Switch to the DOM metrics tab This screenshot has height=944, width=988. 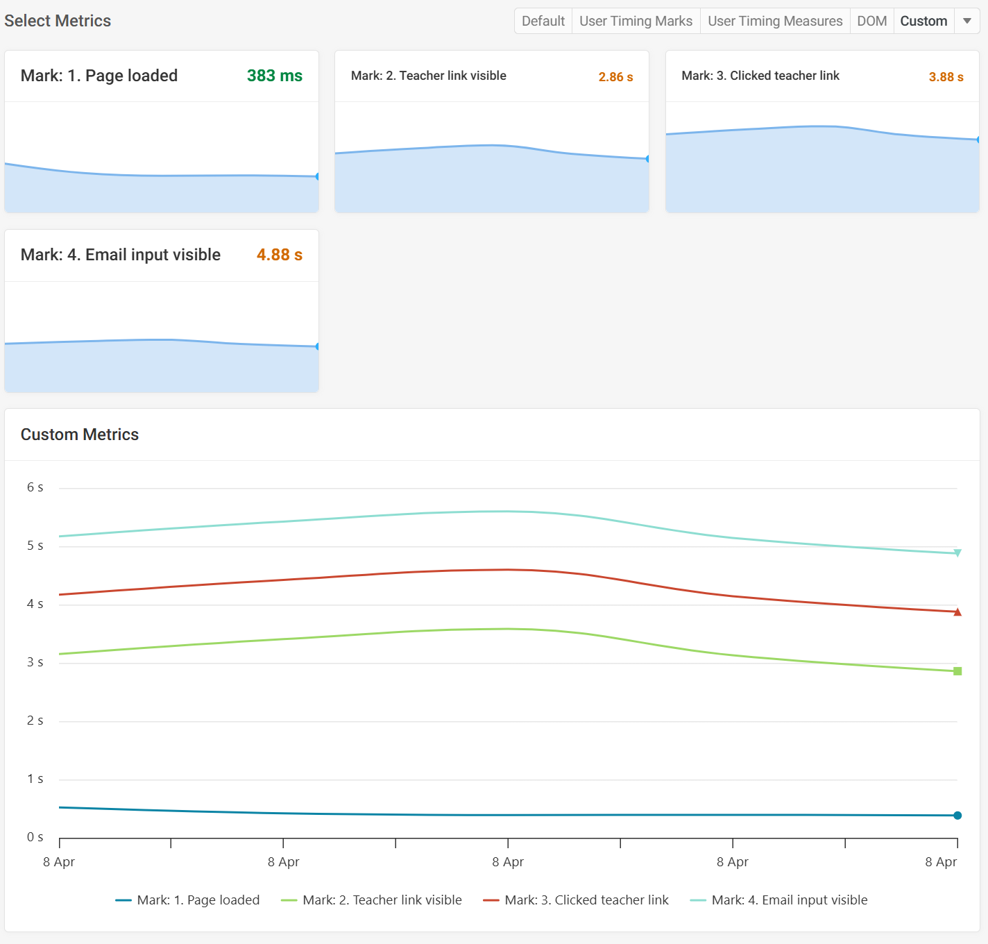pos(871,21)
